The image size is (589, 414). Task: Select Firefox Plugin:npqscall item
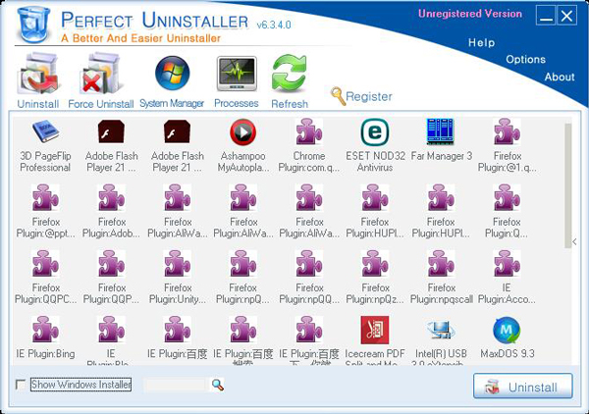pos(441,277)
